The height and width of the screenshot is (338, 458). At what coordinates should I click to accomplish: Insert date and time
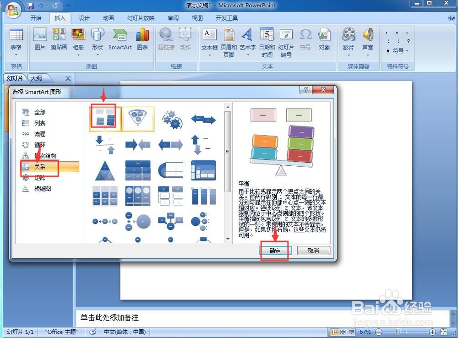pyautogui.click(x=267, y=42)
